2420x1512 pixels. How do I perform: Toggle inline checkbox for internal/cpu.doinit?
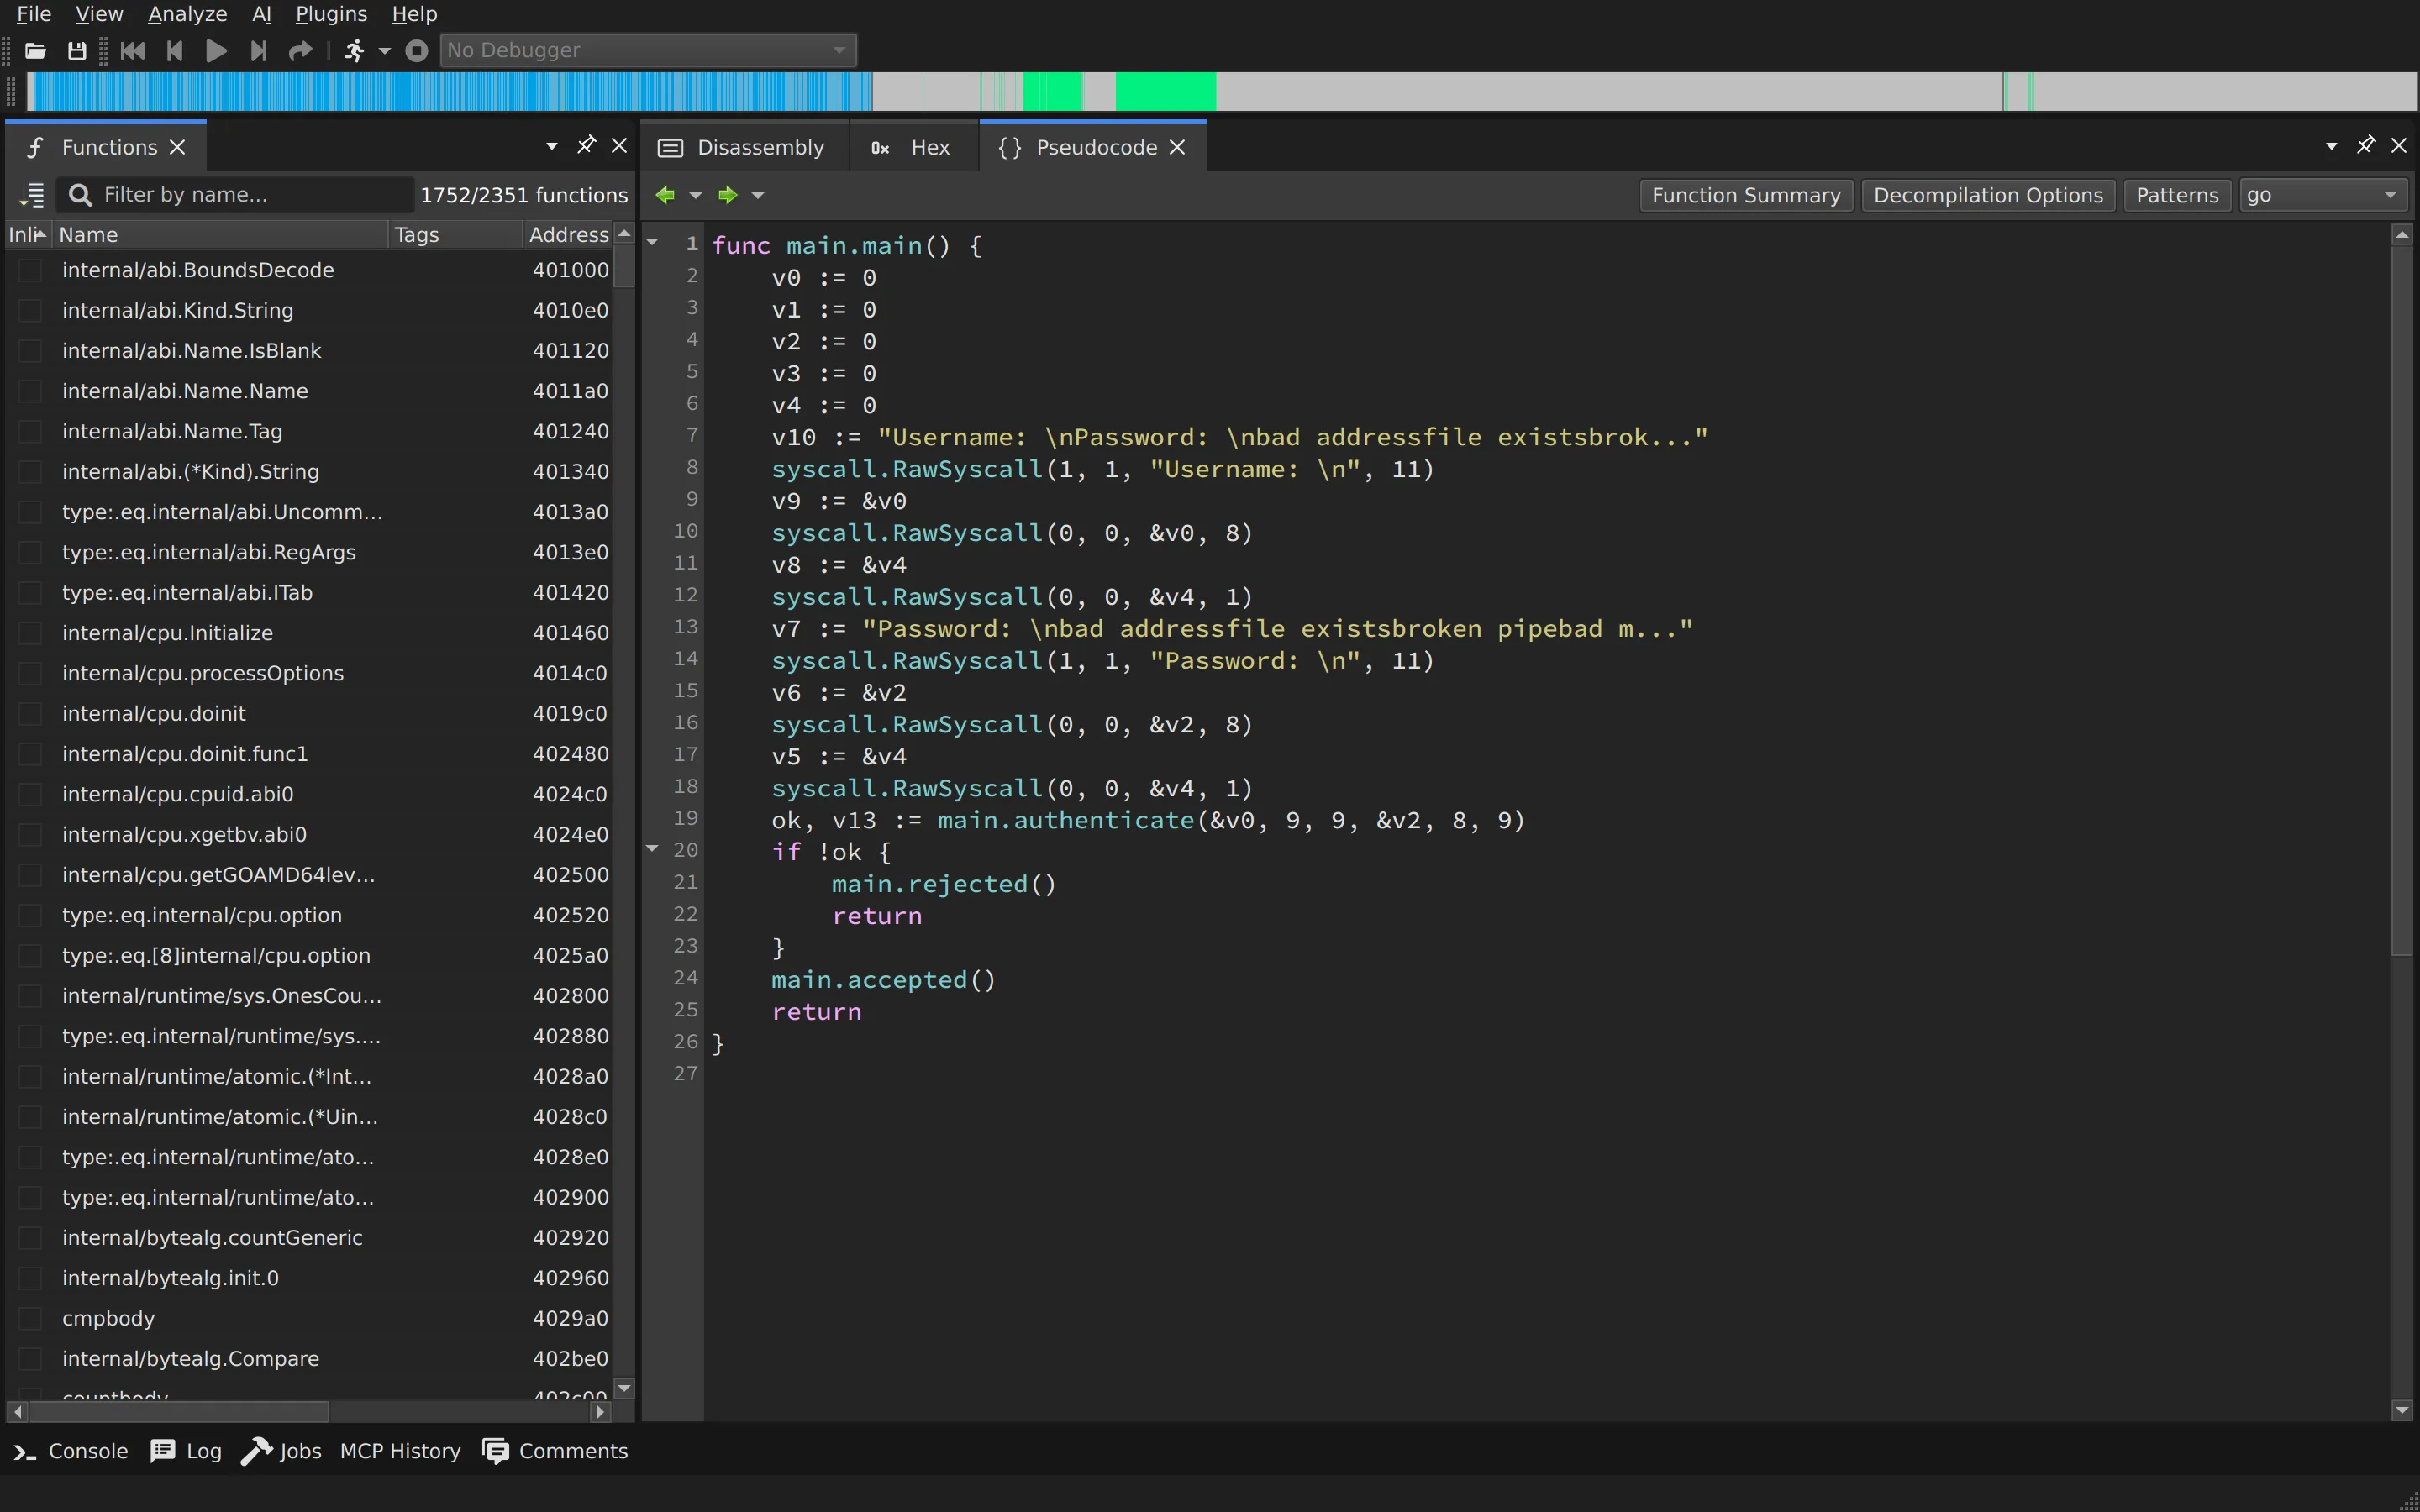tap(31, 714)
